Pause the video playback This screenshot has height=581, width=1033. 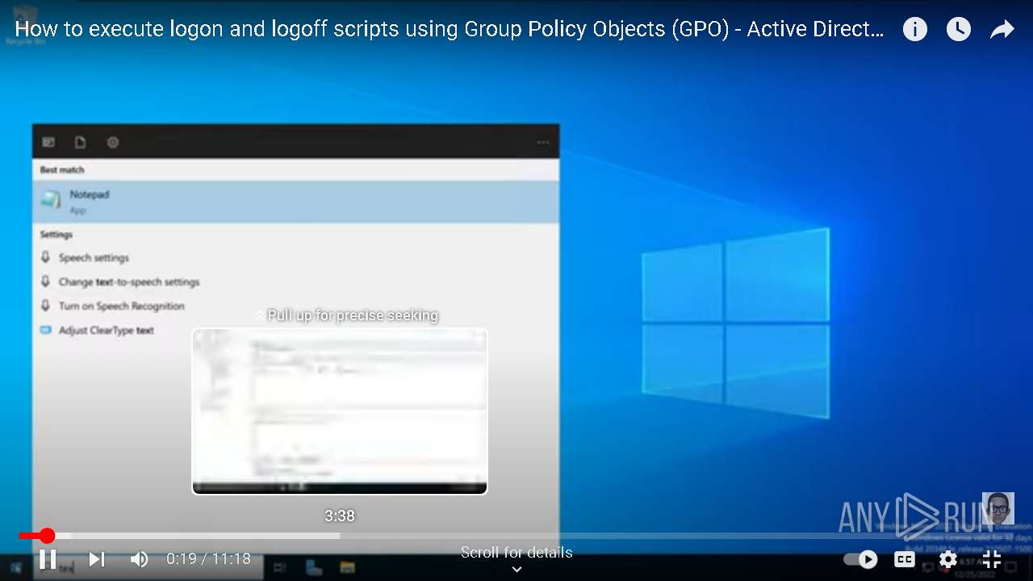pos(48,559)
